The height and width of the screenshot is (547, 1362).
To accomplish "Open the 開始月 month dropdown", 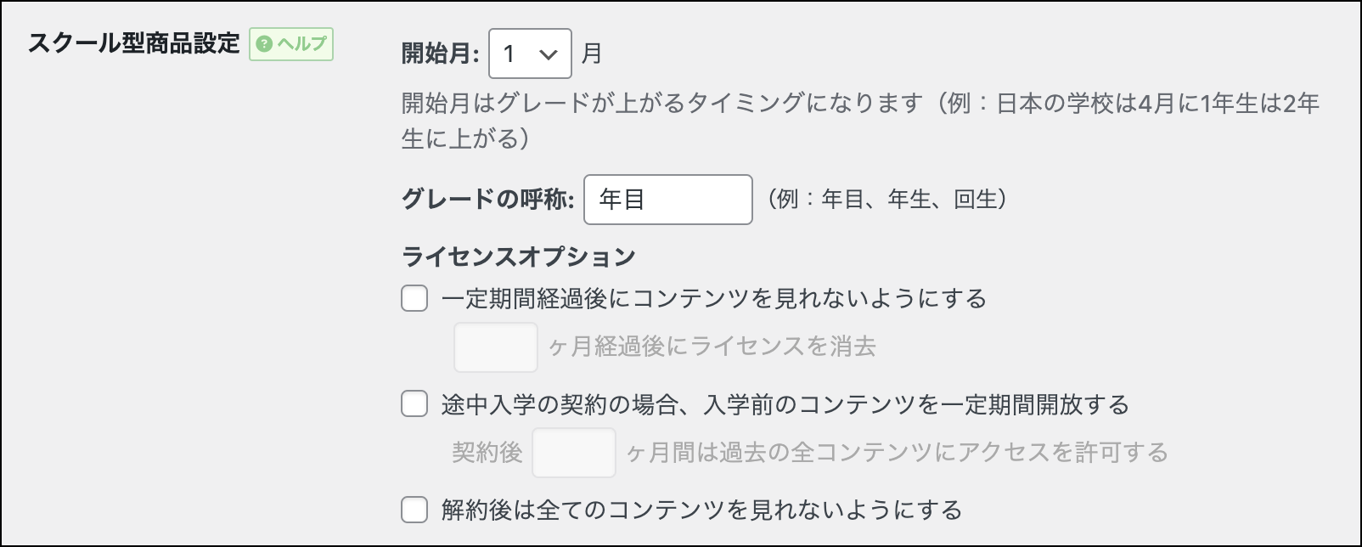I will 529,54.
